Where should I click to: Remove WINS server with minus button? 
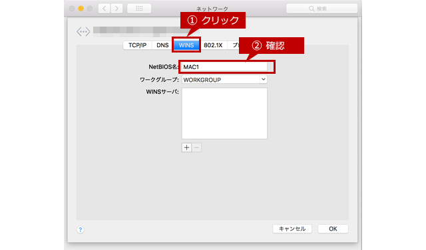tap(197, 148)
